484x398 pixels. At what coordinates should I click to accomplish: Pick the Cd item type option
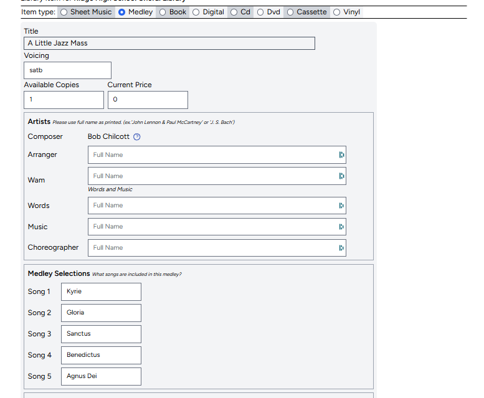tap(234, 12)
